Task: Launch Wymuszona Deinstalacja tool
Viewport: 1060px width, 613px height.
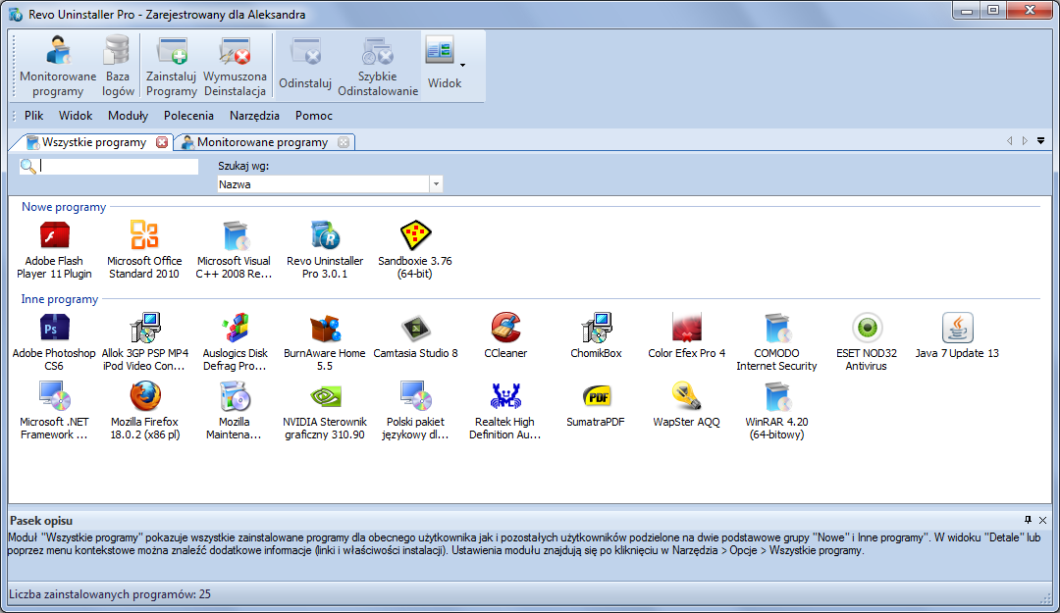Action: click(235, 67)
